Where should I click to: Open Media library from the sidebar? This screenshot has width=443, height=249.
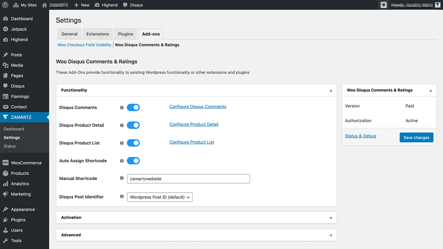pos(6,65)
